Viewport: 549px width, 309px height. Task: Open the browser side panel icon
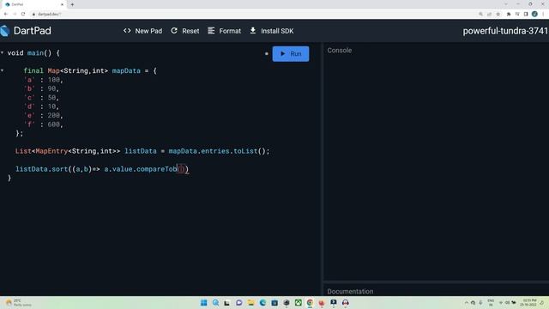[526, 14]
